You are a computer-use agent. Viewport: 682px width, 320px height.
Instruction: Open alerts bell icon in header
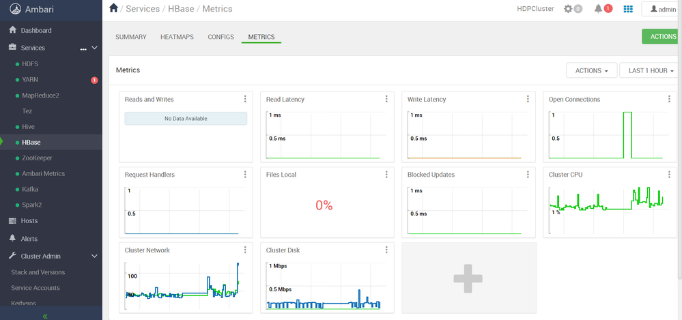pos(599,8)
